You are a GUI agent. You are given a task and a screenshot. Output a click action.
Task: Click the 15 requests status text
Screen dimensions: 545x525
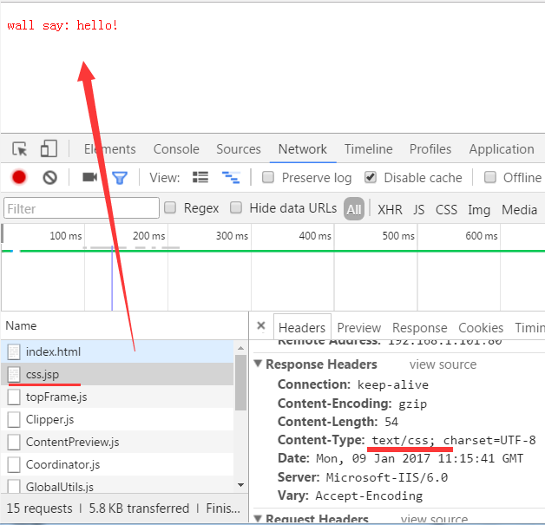tap(39, 509)
